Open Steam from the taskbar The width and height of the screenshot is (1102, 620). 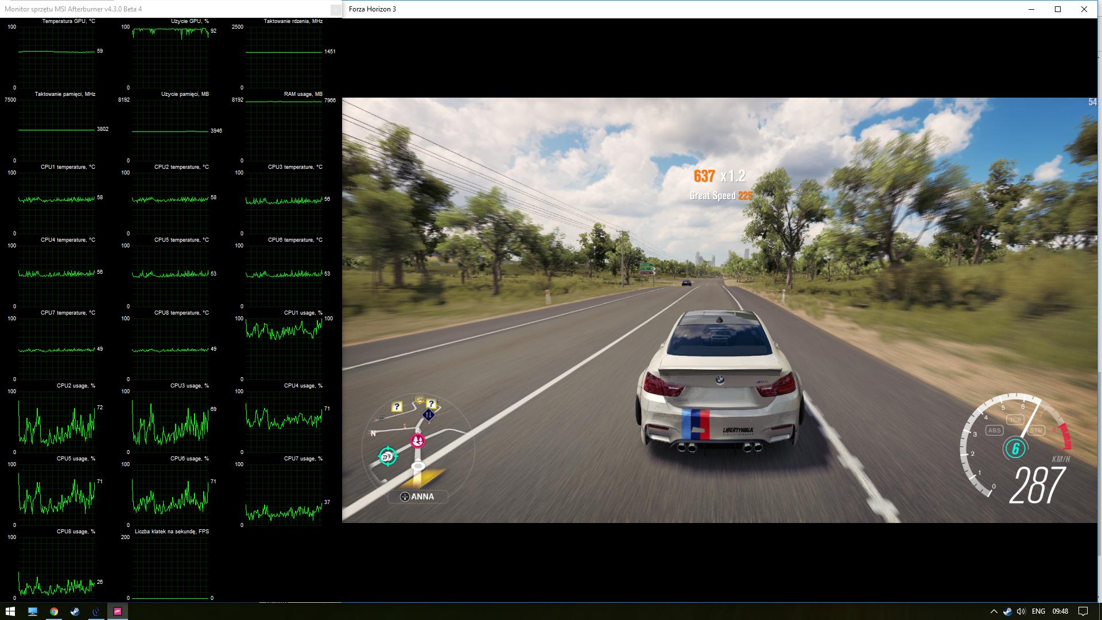click(75, 611)
